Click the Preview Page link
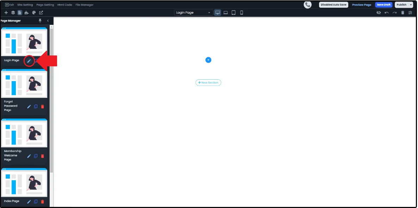 (362, 5)
